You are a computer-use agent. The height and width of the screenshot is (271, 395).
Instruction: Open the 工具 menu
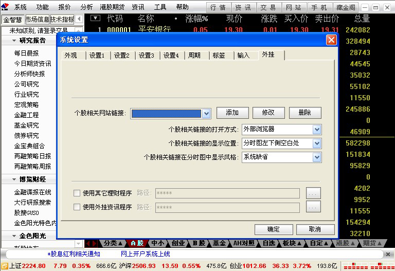(160, 7)
